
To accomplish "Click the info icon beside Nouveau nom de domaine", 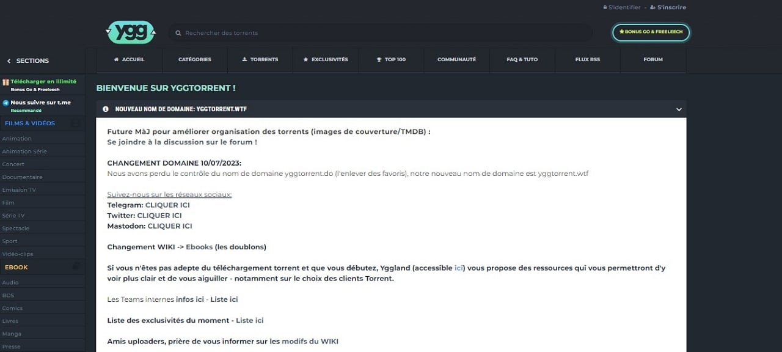I will 106,109.
